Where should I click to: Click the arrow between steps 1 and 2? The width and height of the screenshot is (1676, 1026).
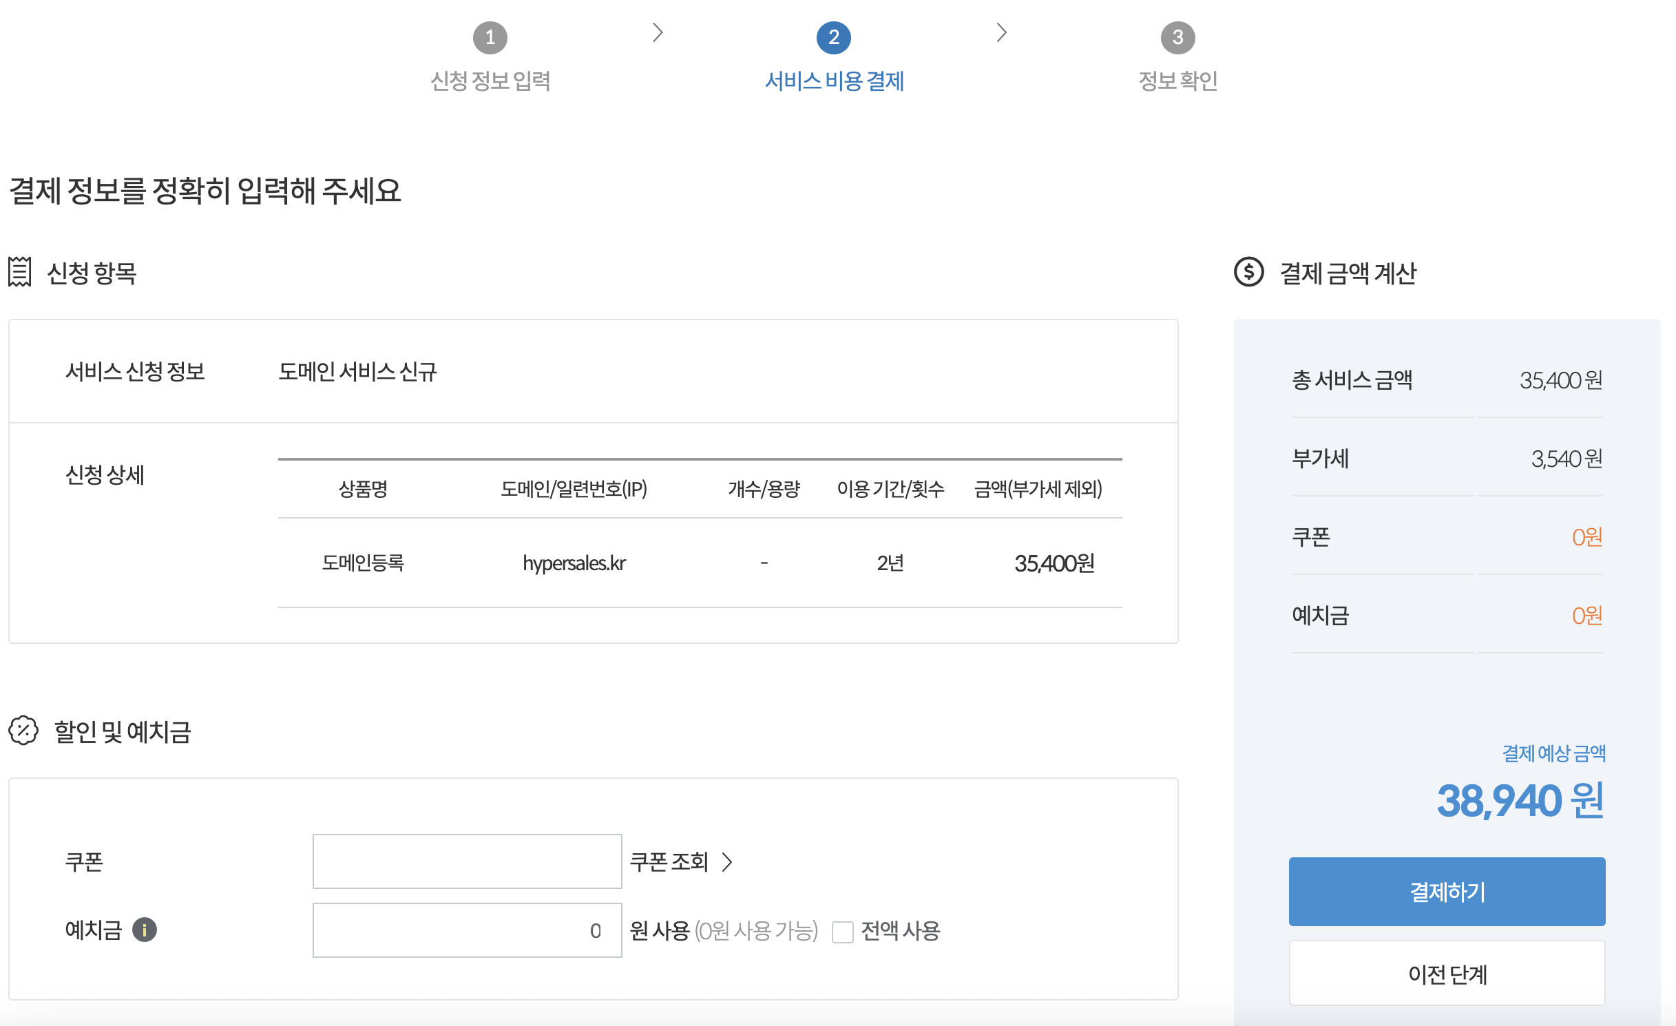(x=658, y=32)
